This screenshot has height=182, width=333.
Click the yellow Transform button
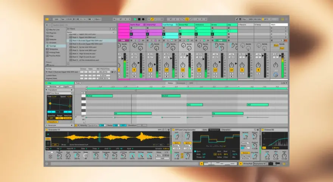pyautogui.click(x=53, y=122)
